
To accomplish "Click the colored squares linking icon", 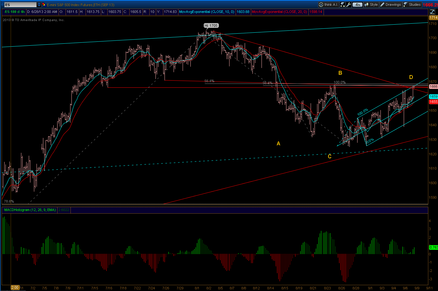I will pyautogui.click(x=44, y=5).
